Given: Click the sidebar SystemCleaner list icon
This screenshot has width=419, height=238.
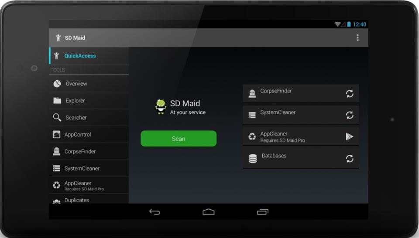Looking at the screenshot, I should (x=56, y=168).
